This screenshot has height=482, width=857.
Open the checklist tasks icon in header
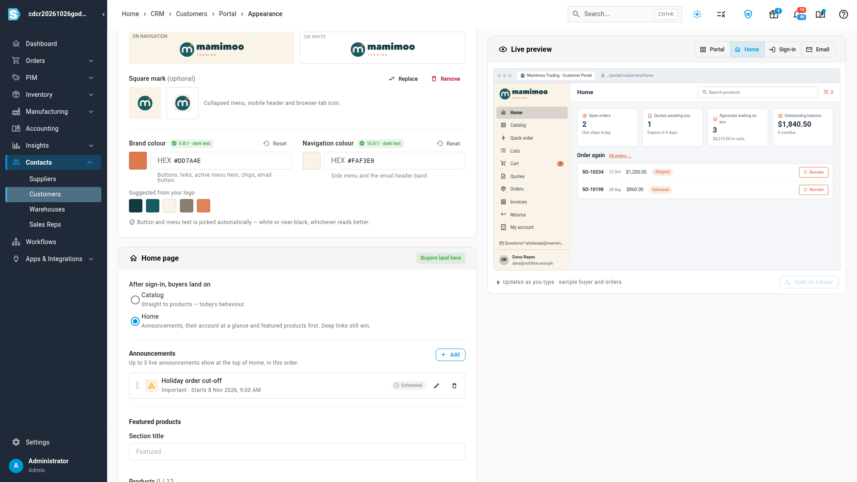[x=721, y=14]
